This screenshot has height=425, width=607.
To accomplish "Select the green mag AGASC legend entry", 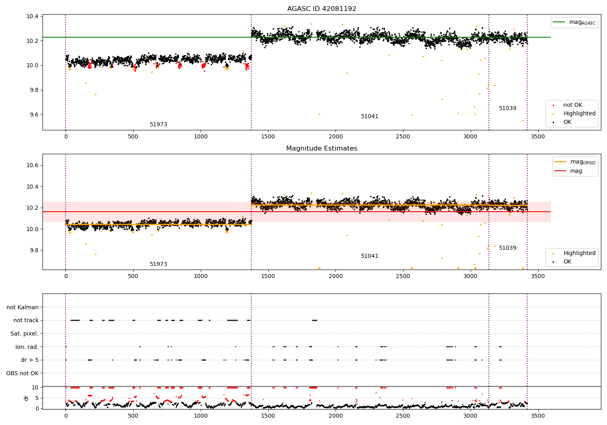I will [x=574, y=22].
